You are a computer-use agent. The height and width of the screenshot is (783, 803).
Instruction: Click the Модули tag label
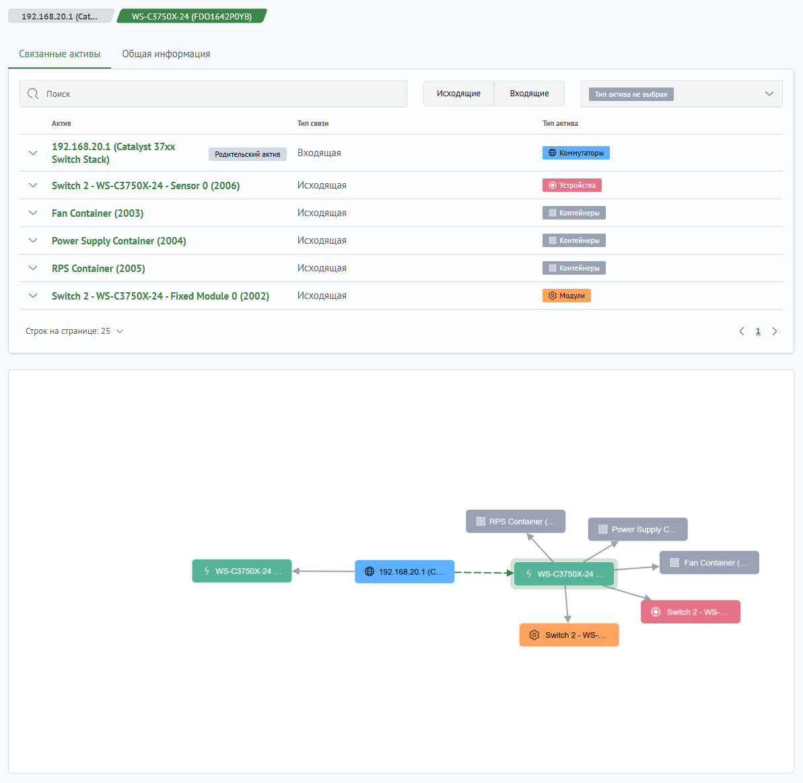(572, 296)
